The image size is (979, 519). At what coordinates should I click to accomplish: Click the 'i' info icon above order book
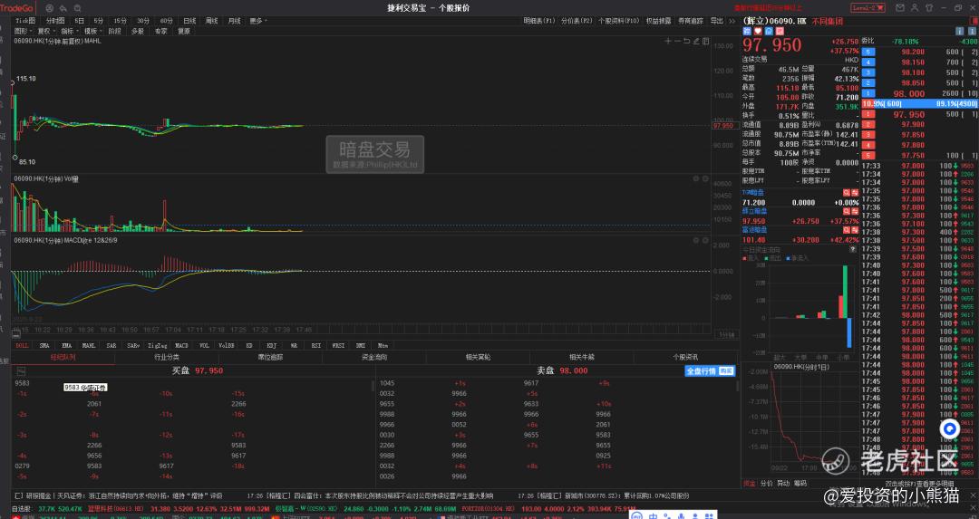[960, 31]
